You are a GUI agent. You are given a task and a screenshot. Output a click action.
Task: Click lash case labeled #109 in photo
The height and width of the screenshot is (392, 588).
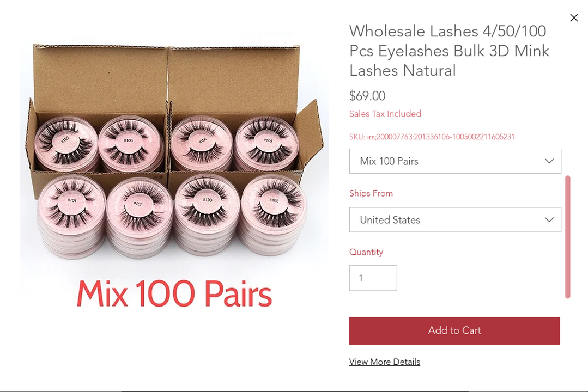click(x=267, y=143)
